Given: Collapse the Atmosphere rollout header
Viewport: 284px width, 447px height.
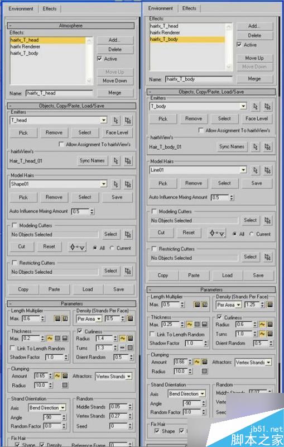Looking at the screenshot, I should point(70,26).
